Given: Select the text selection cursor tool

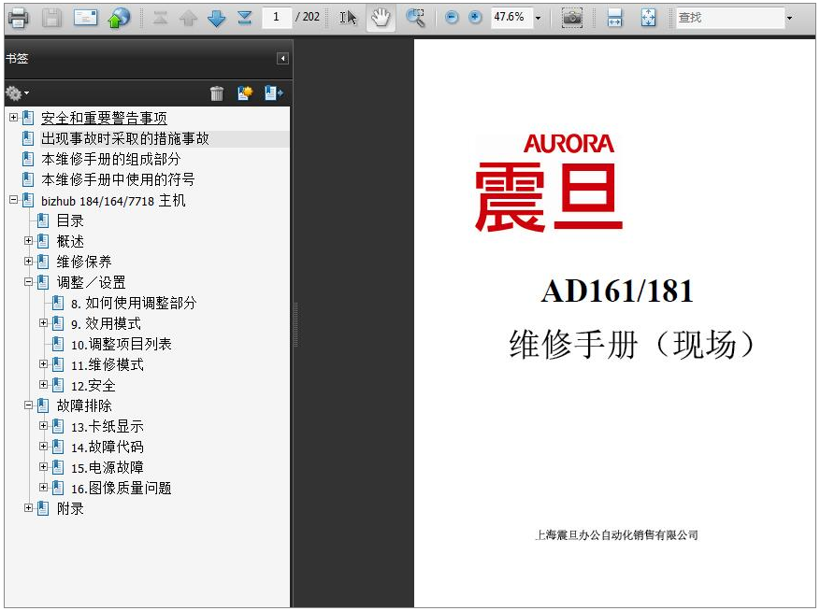Looking at the screenshot, I should pyautogui.click(x=349, y=18).
